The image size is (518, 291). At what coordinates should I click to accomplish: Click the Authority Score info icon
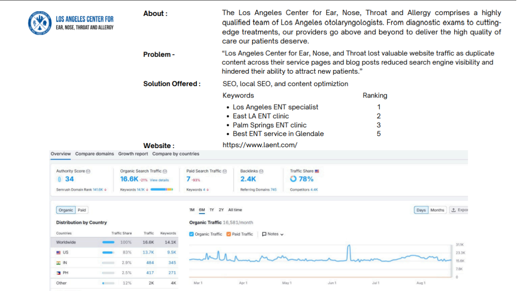coord(88,171)
